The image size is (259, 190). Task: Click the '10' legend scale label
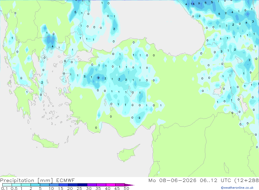coord(51,188)
